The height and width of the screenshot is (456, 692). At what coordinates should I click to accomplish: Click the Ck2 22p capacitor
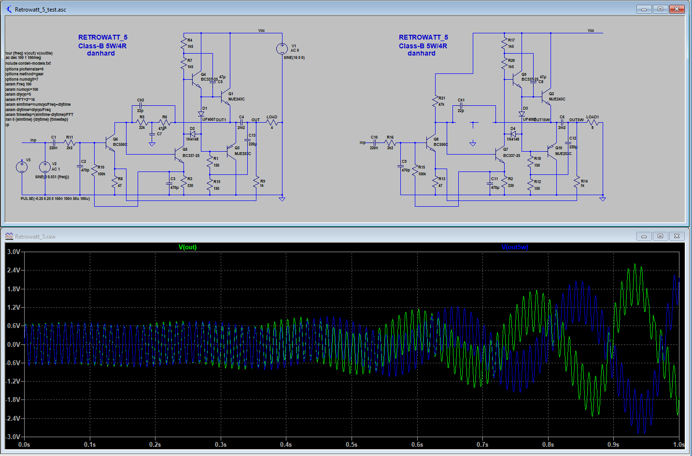tap(140, 105)
